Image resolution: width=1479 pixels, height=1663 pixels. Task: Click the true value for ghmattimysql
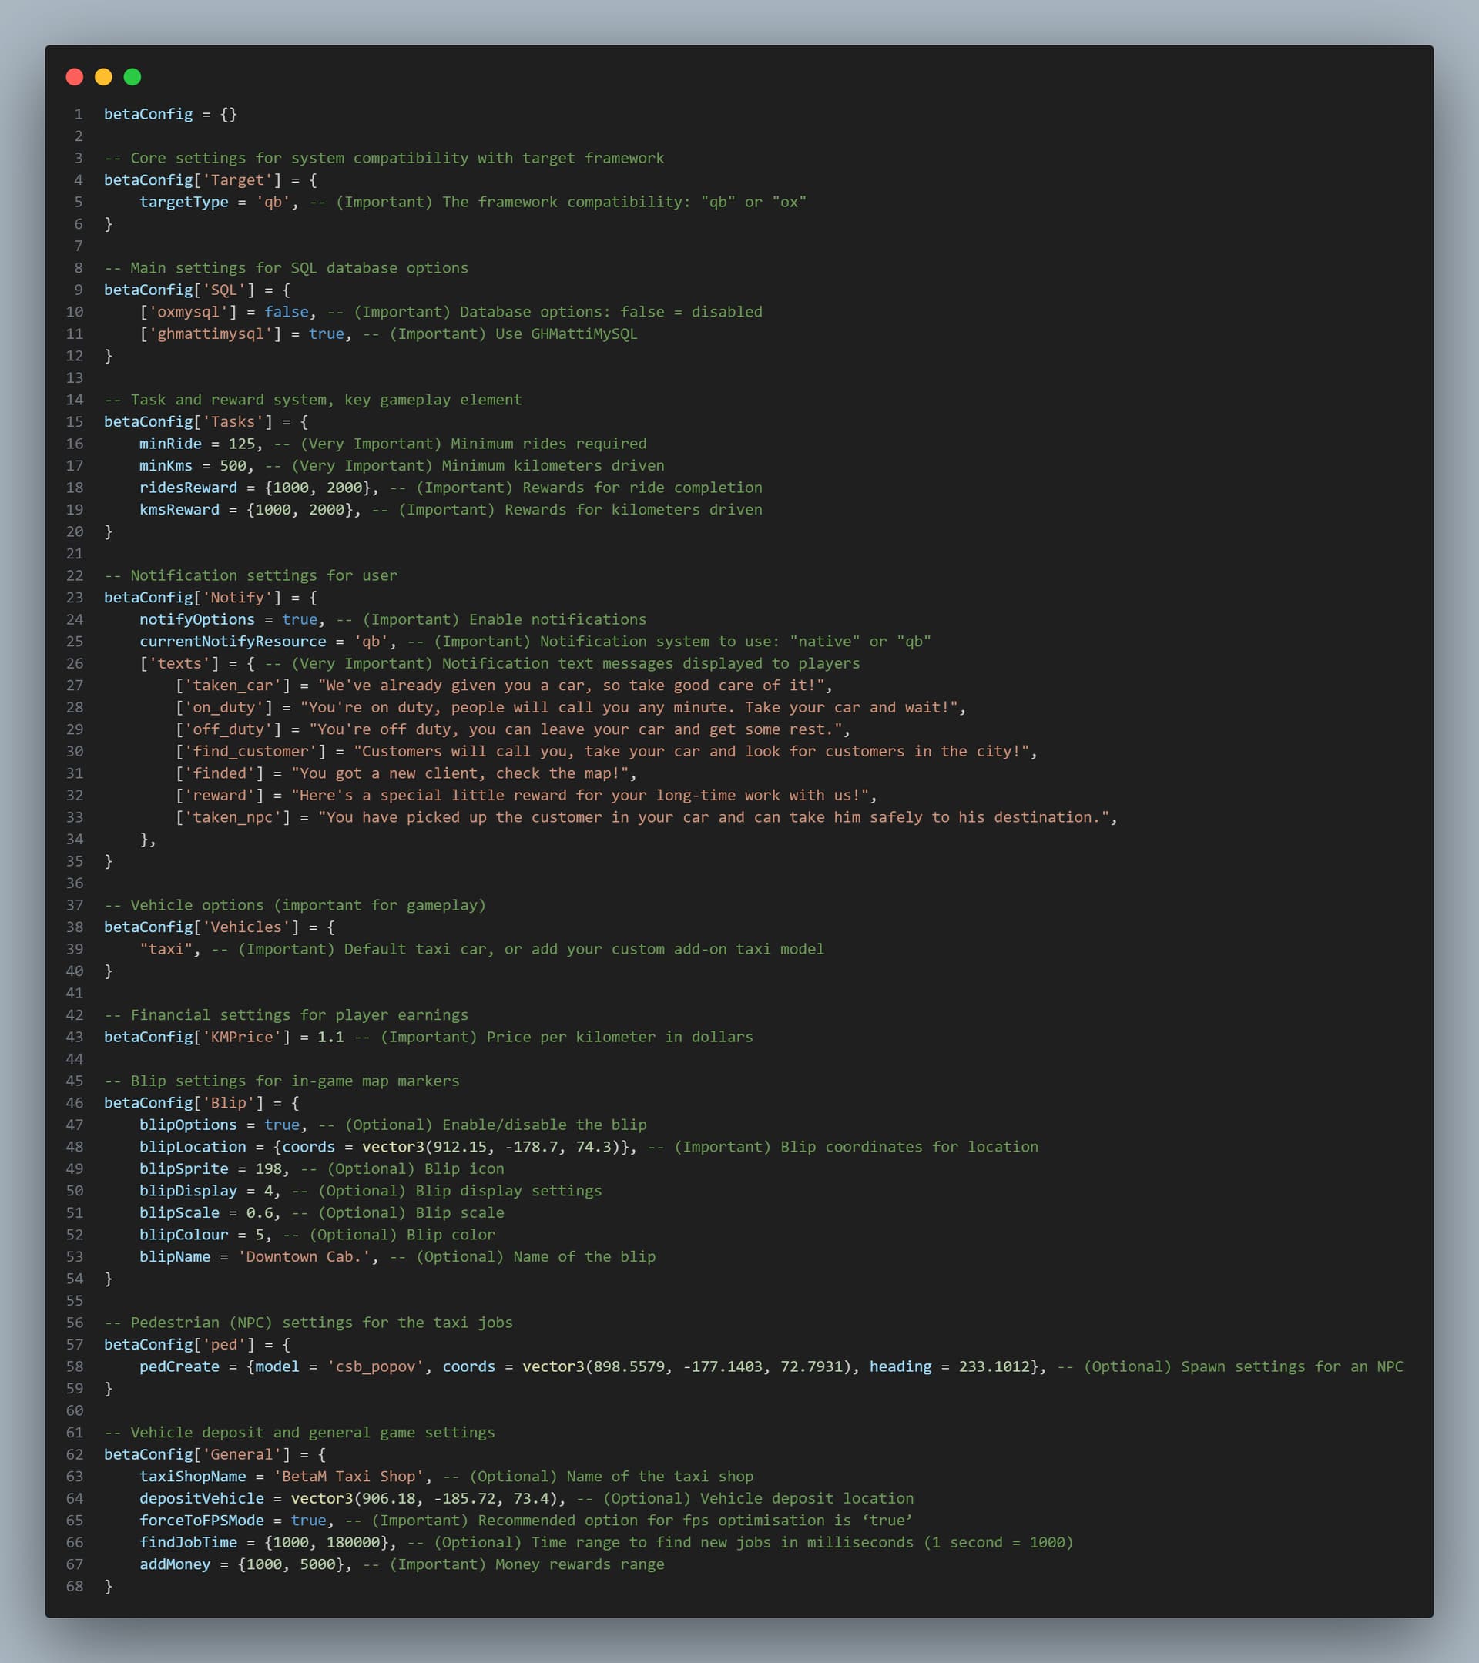coord(326,334)
